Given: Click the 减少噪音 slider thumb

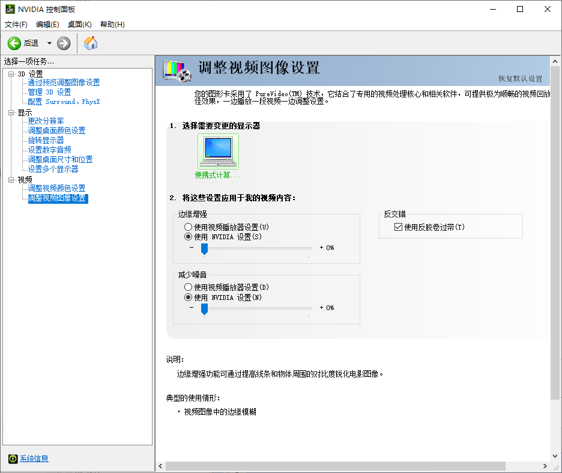Looking at the screenshot, I should point(204,309).
